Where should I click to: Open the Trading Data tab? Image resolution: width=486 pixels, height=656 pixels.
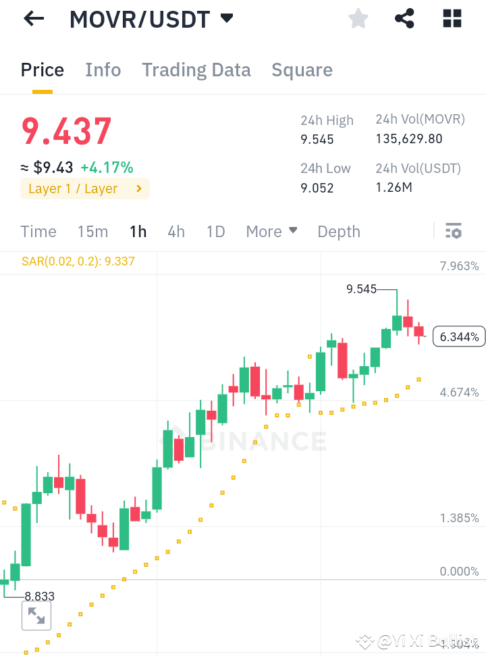(x=196, y=70)
